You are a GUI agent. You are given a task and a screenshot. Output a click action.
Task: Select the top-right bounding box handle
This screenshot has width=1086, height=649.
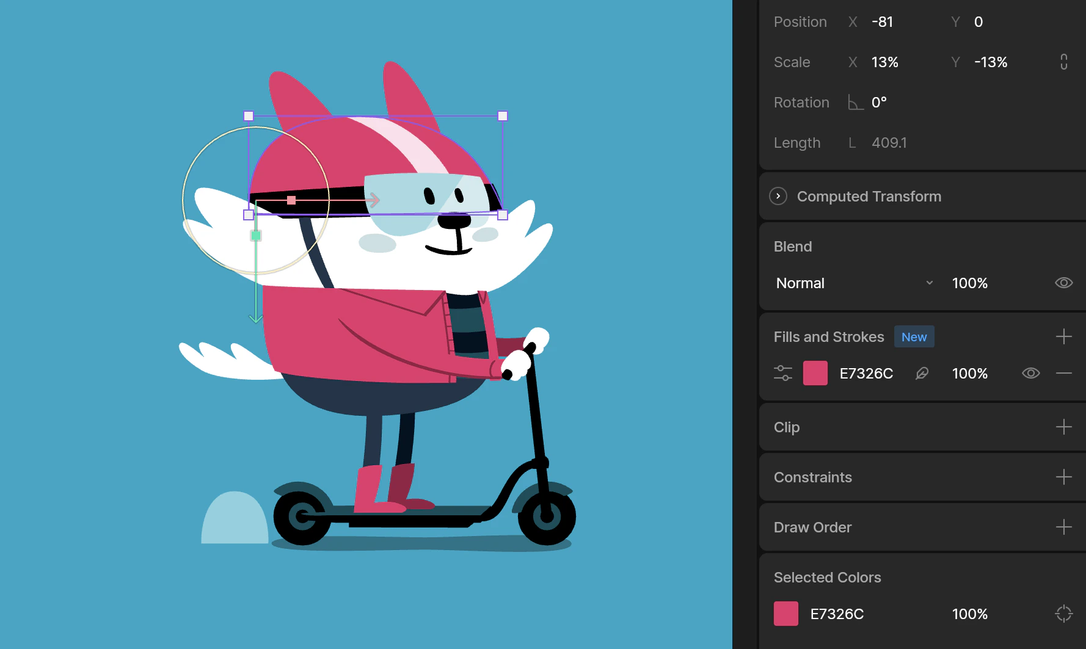point(503,116)
